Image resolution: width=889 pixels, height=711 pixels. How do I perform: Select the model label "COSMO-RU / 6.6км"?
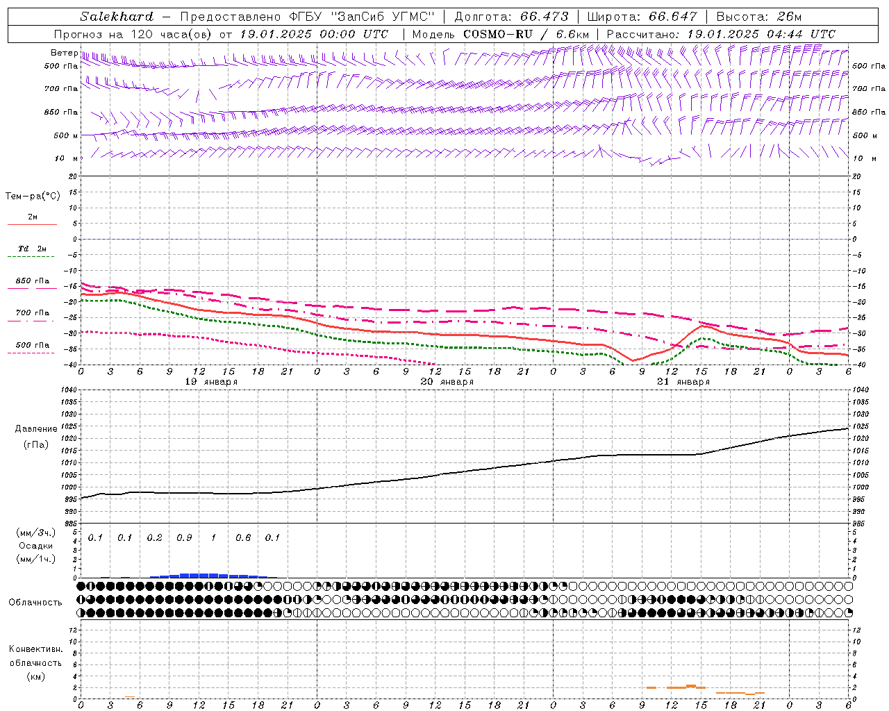[526, 34]
